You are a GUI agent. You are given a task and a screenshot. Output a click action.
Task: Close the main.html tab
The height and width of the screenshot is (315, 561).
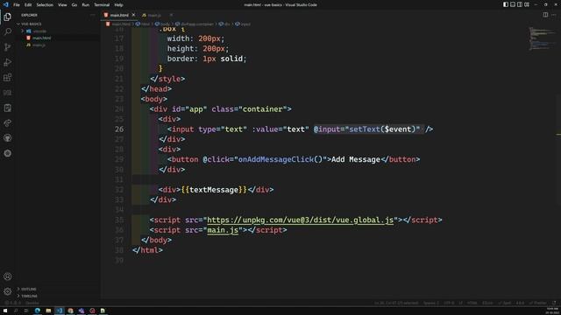(133, 15)
